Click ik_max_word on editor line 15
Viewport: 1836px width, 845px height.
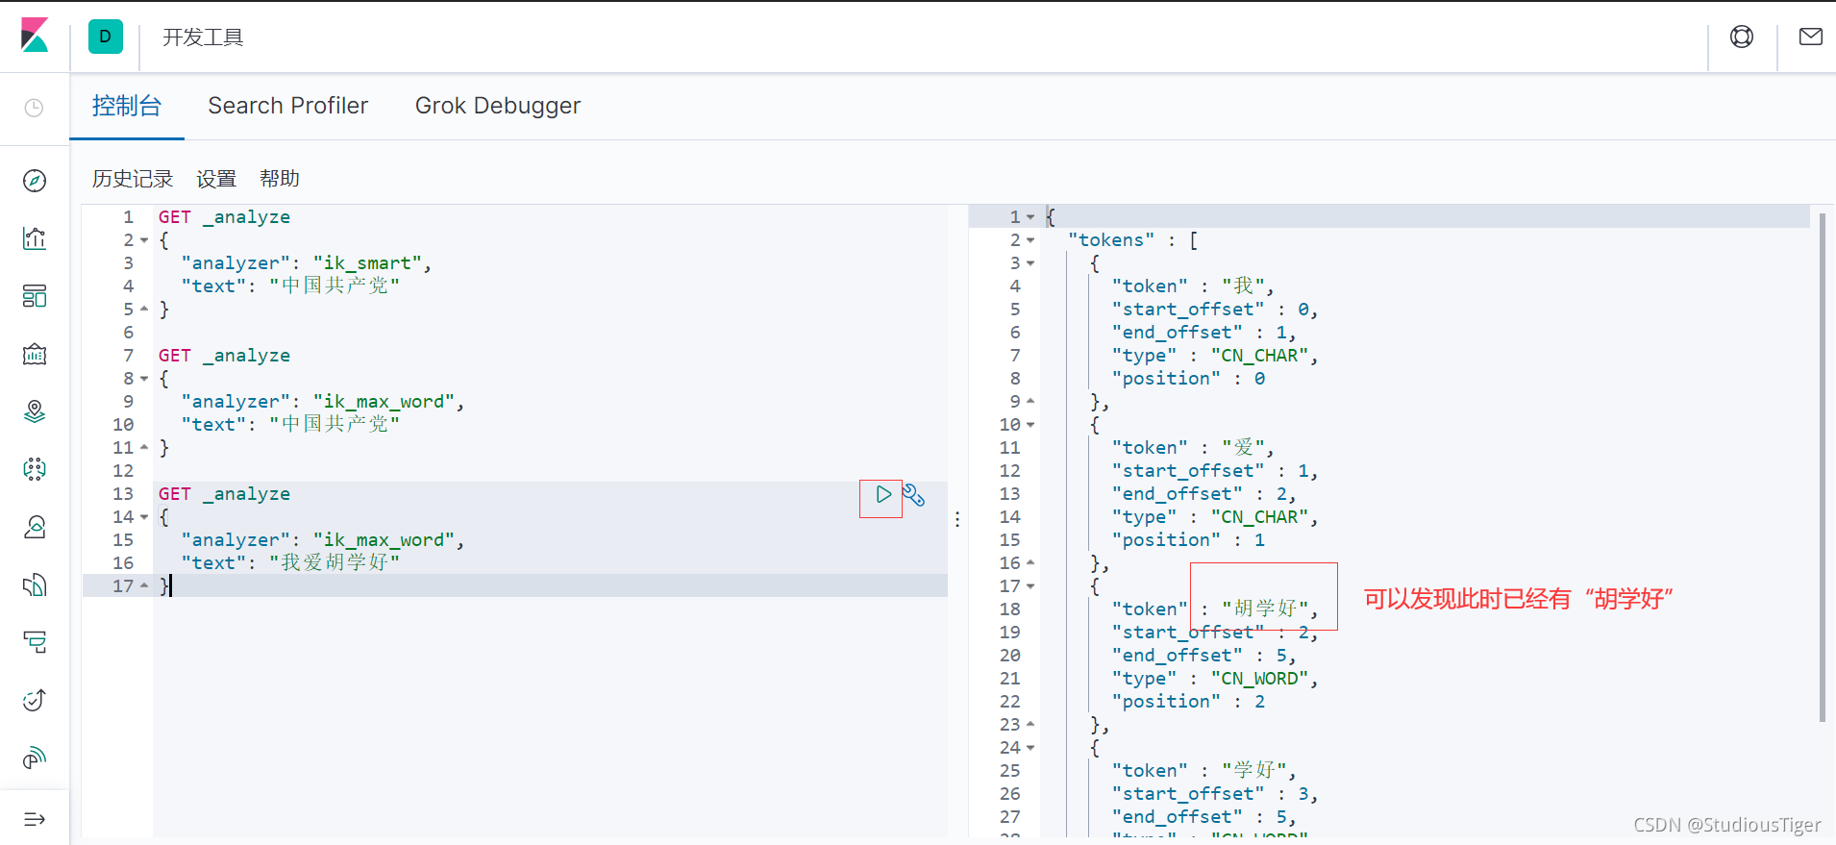pyautogui.click(x=384, y=540)
